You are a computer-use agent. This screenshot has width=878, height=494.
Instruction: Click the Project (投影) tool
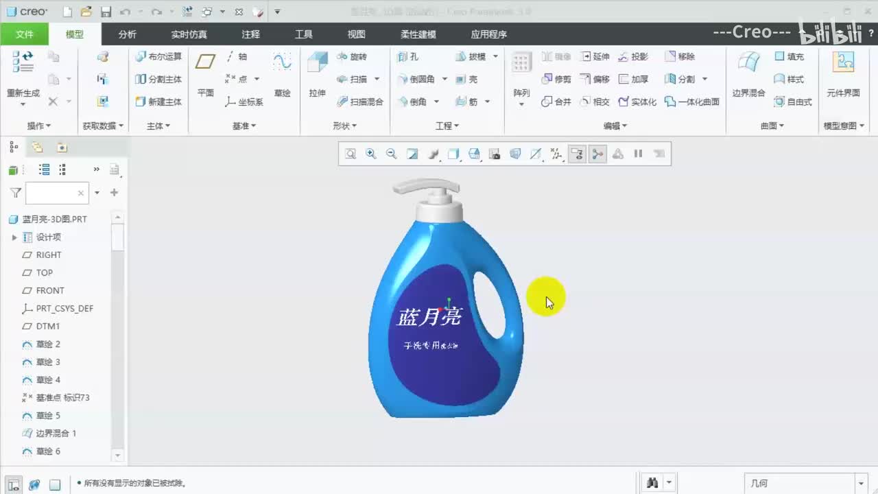pyautogui.click(x=633, y=57)
